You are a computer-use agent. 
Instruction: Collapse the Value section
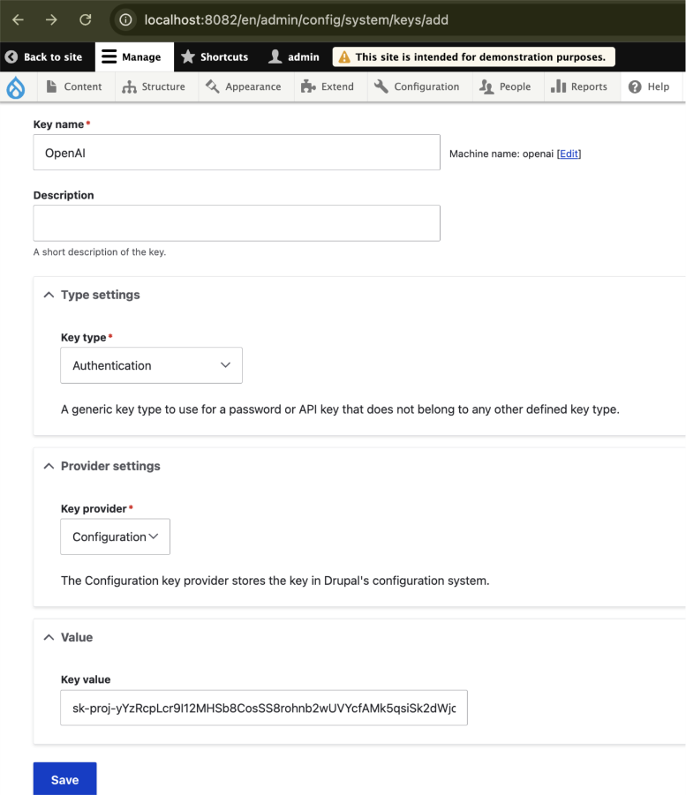69,637
